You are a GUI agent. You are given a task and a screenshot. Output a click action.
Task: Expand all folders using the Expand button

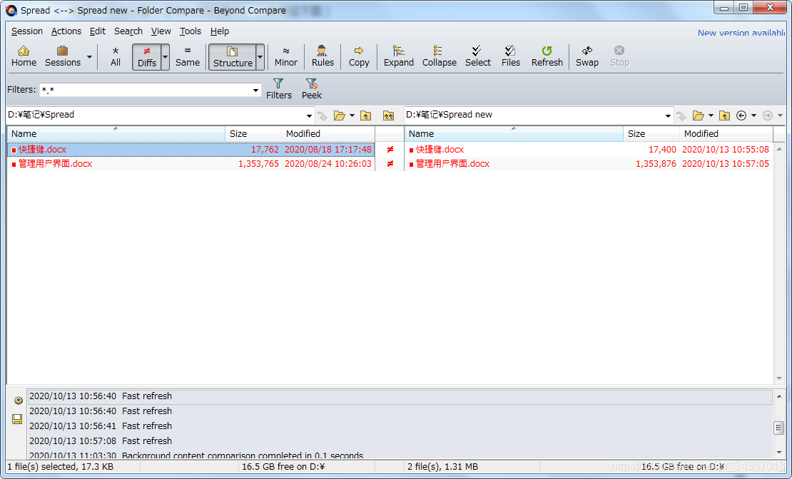[x=399, y=56]
